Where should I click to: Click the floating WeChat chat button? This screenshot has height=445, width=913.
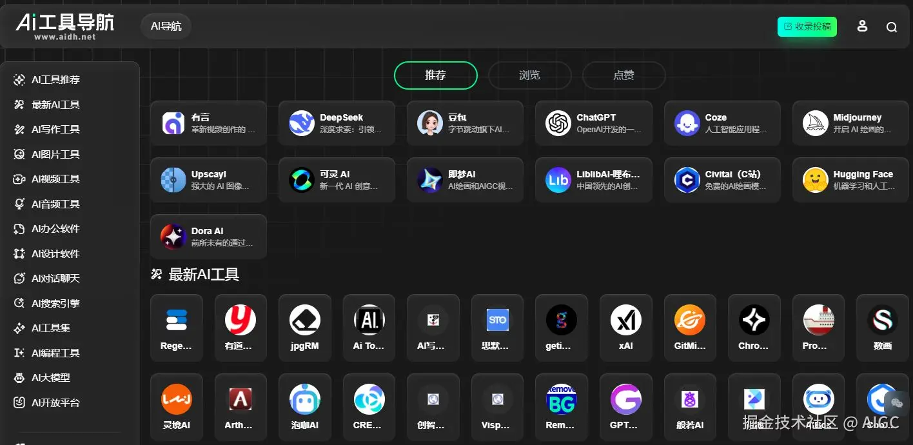coord(897,404)
